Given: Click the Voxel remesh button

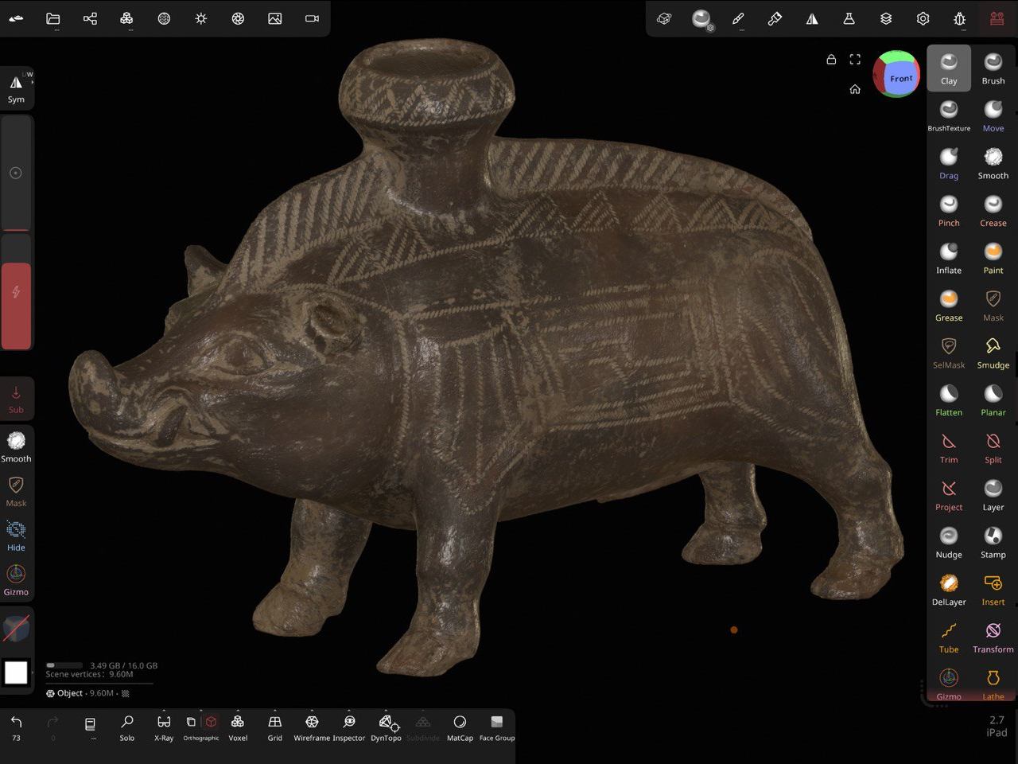Looking at the screenshot, I should pyautogui.click(x=238, y=727).
